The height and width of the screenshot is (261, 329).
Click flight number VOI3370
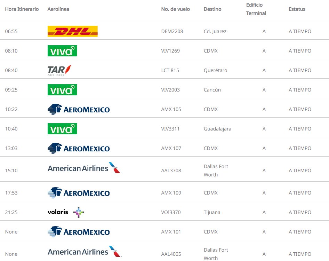tap(171, 212)
